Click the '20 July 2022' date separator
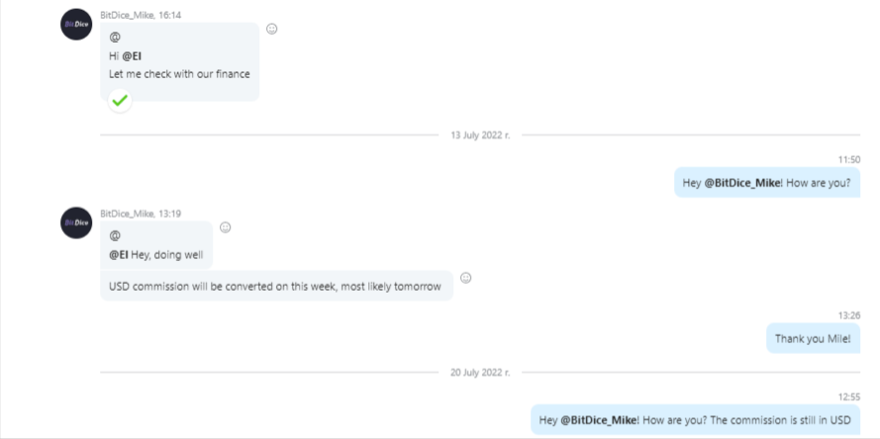The width and height of the screenshot is (880, 439). (x=480, y=373)
